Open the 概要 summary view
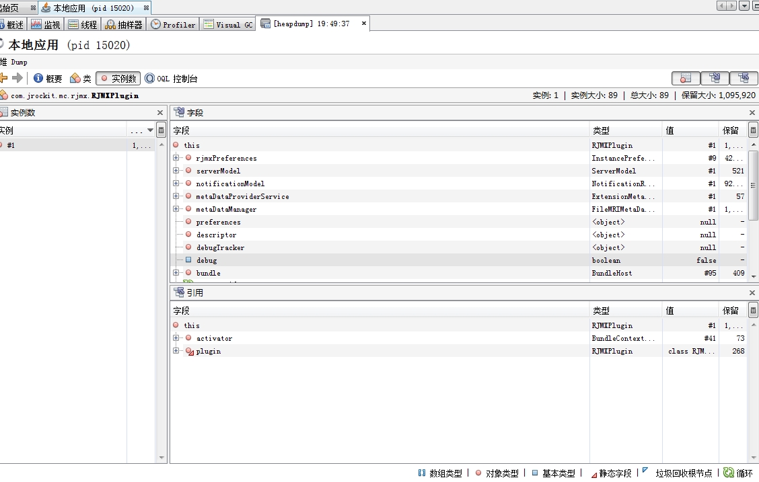 click(48, 79)
